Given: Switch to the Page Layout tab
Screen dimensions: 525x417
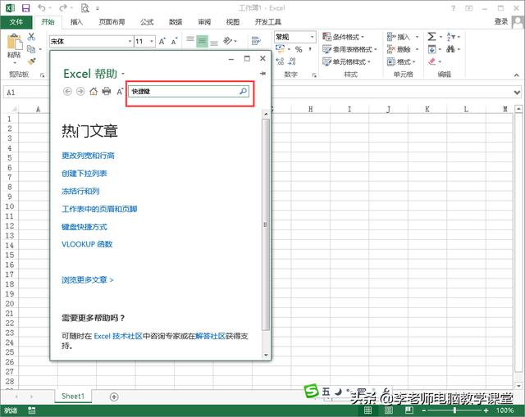Looking at the screenshot, I should click(112, 22).
